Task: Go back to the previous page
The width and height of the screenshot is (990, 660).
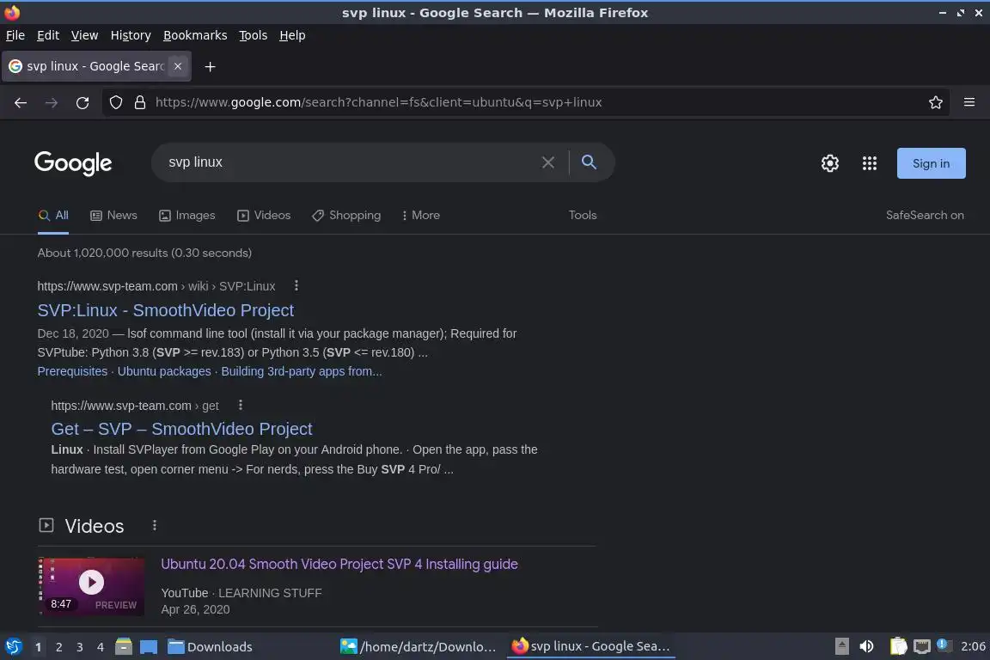Action: [x=21, y=103]
